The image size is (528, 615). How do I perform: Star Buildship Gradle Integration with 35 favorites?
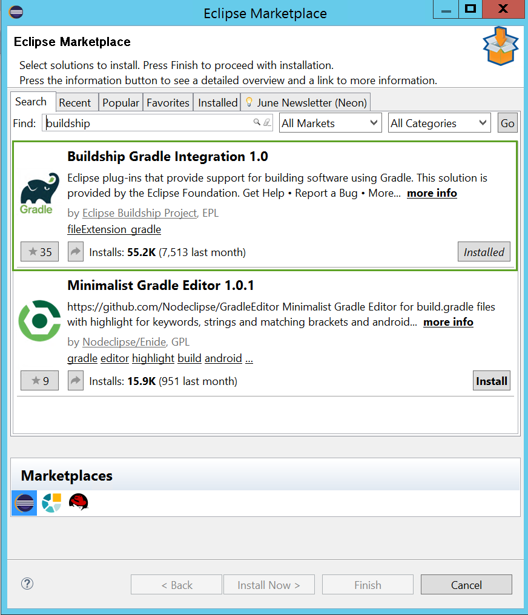pos(39,252)
